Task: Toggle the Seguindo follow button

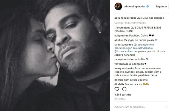Action: pyautogui.click(x=161, y=7)
